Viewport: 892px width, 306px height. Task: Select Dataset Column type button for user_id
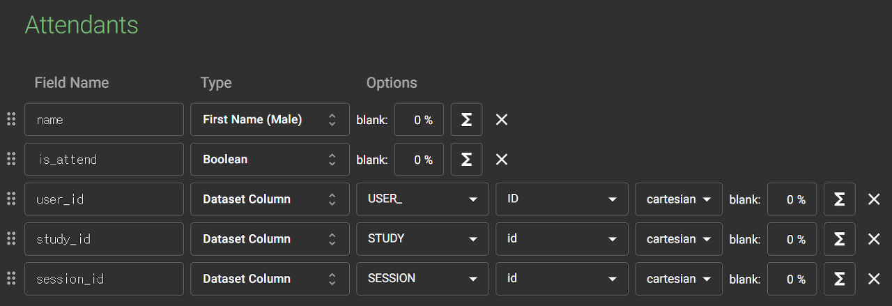click(270, 199)
